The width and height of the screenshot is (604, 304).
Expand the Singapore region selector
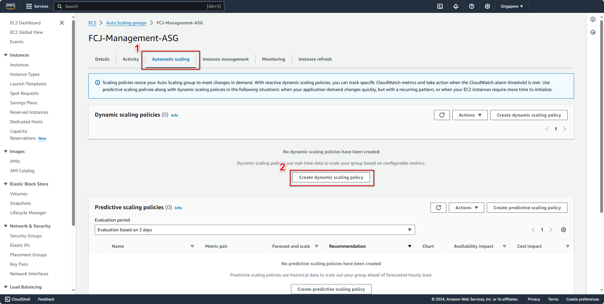tap(511, 6)
